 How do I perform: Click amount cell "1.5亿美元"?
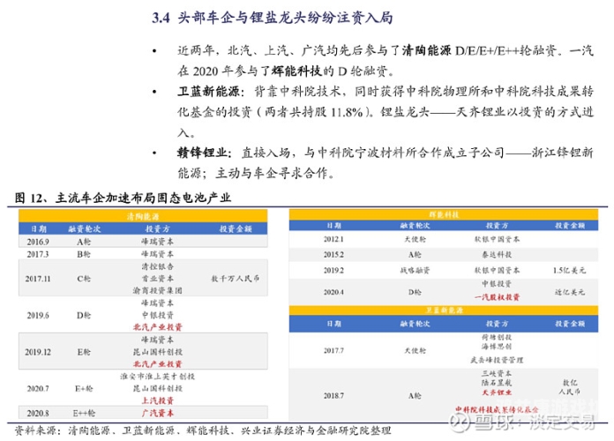point(570,270)
